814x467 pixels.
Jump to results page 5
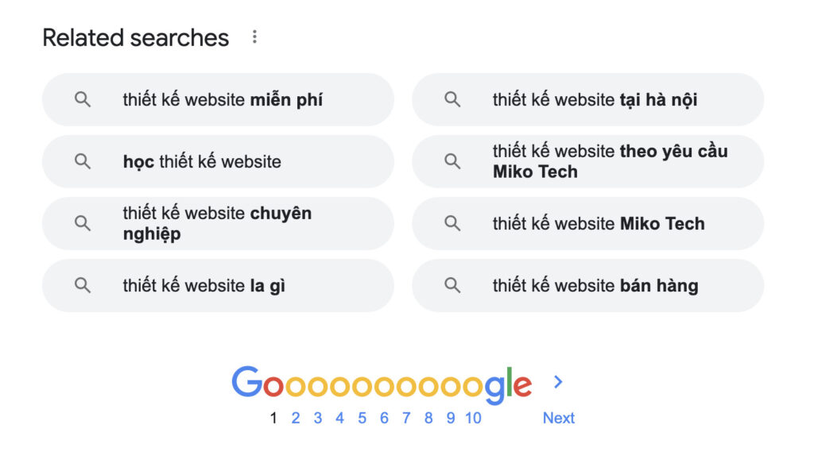click(x=362, y=419)
